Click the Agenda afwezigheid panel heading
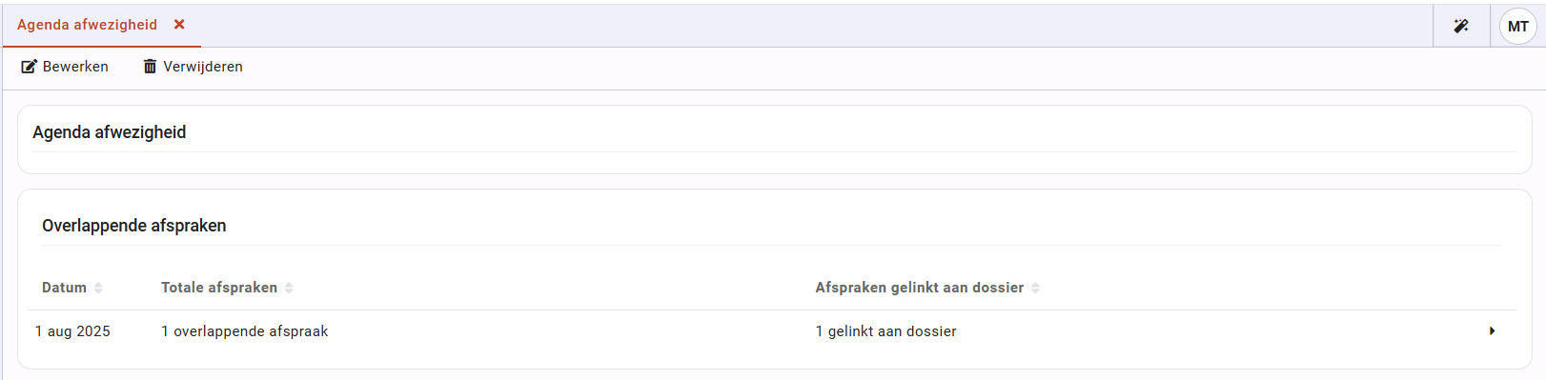Image resolution: width=1546 pixels, height=380 pixels. (x=110, y=132)
